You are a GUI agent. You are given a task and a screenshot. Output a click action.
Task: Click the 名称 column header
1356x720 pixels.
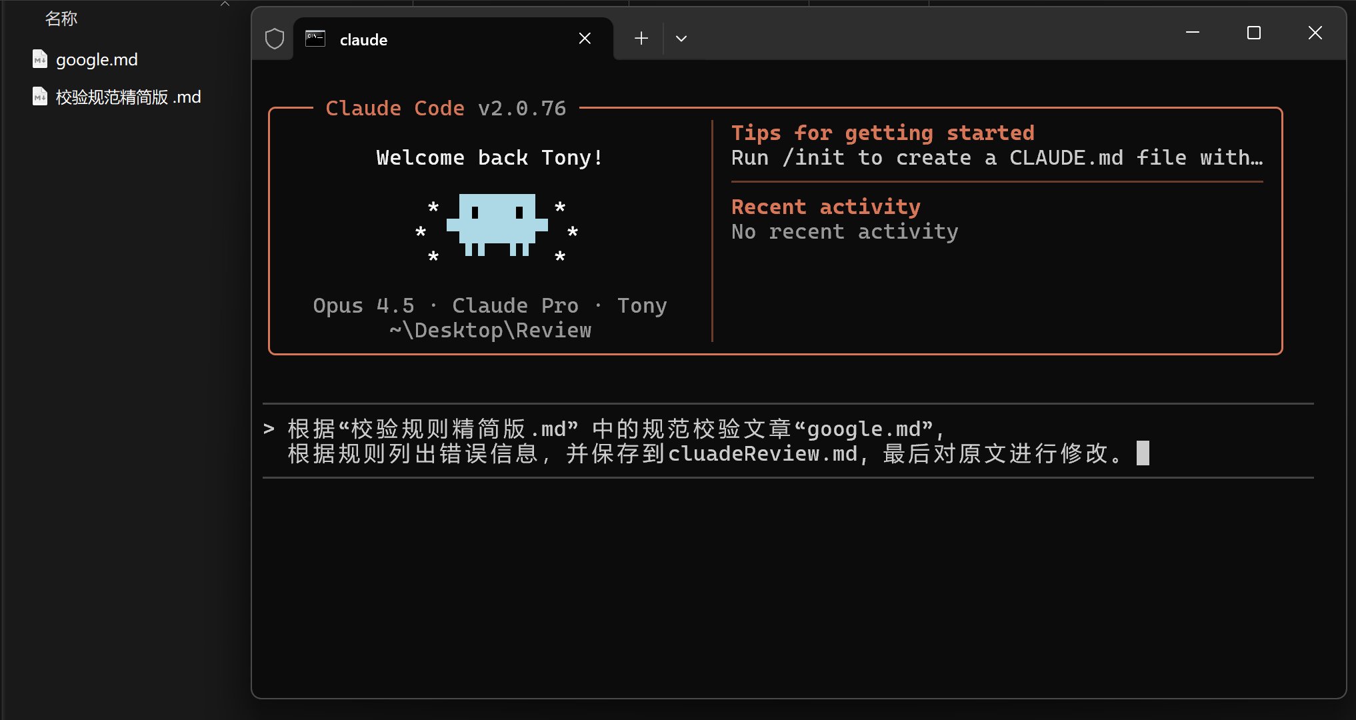coord(61,19)
